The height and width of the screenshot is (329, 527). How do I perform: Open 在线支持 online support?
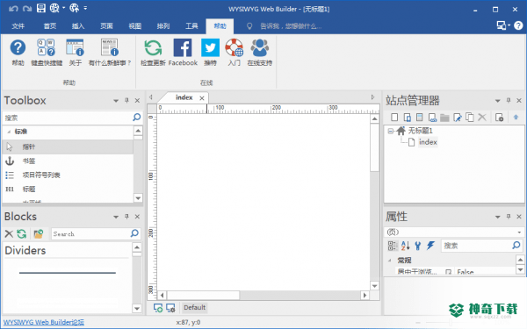click(x=260, y=52)
